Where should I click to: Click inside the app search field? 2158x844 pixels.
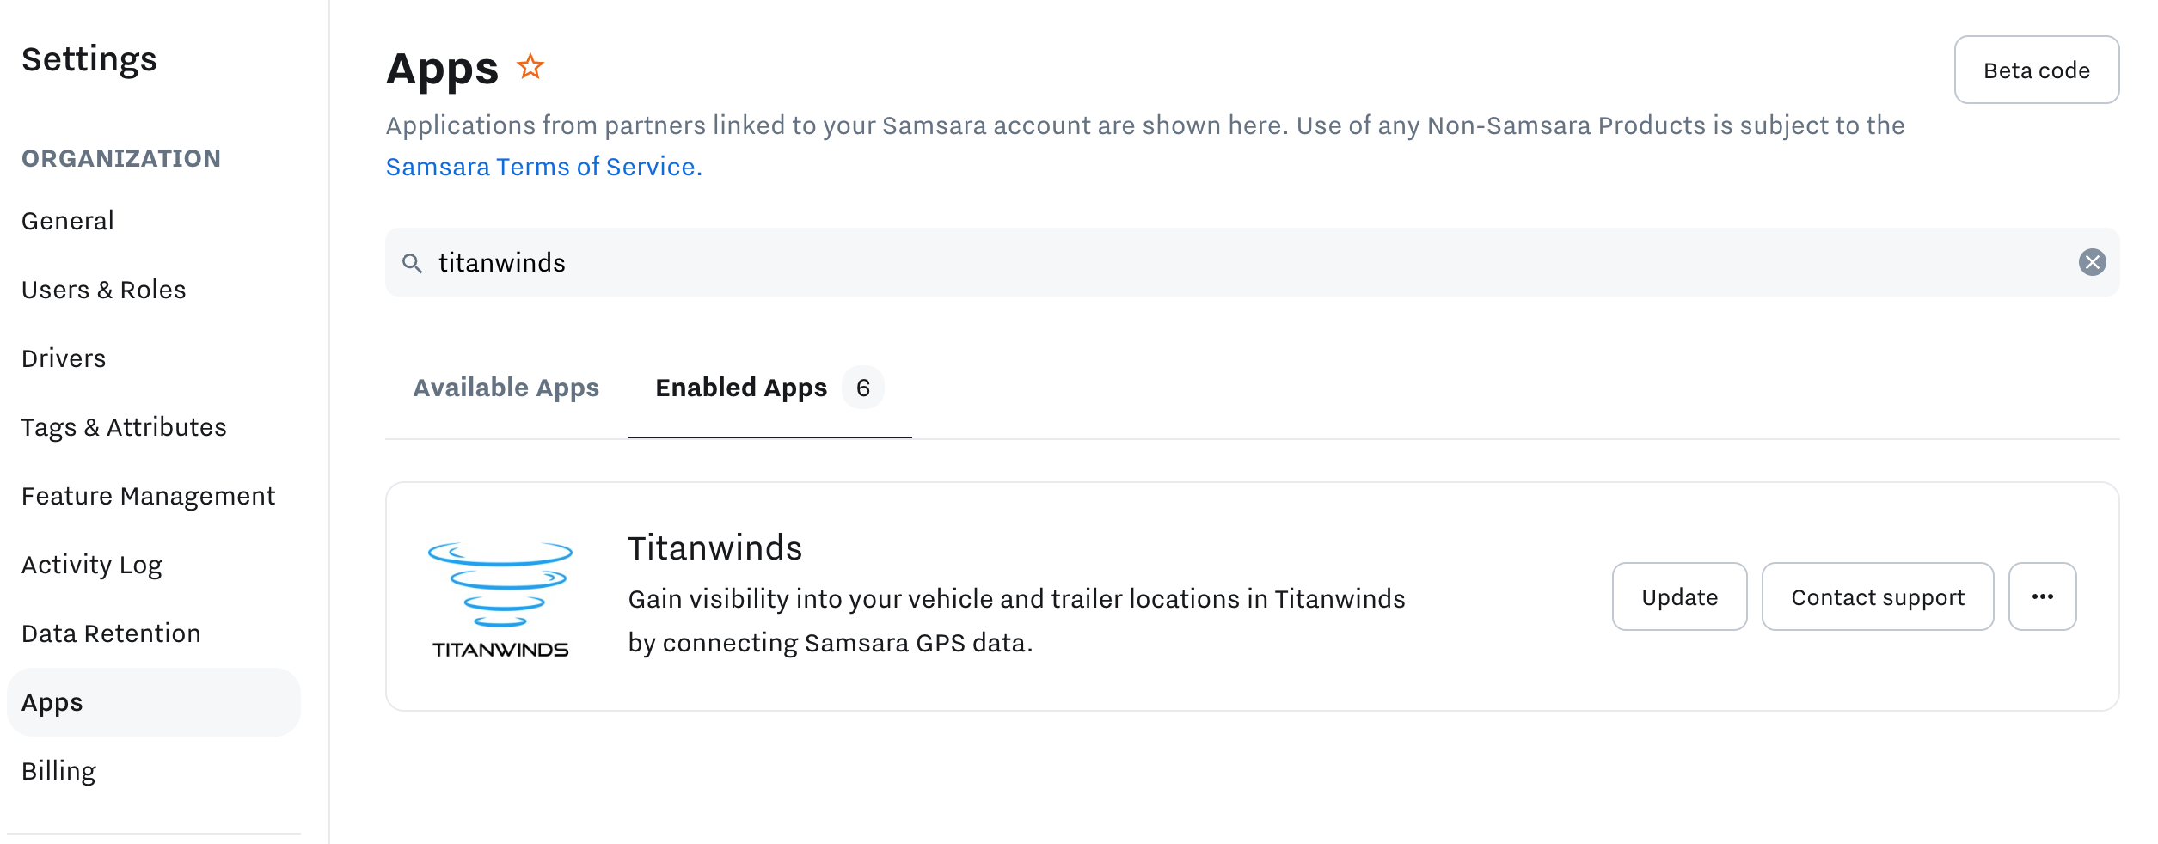coord(1032,262)
